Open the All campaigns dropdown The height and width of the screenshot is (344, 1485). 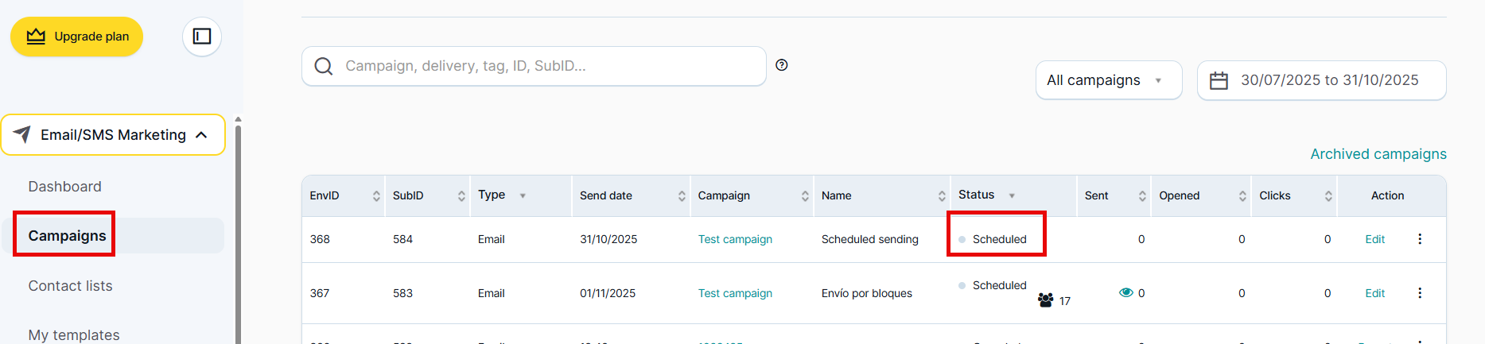coord(1108,80)
